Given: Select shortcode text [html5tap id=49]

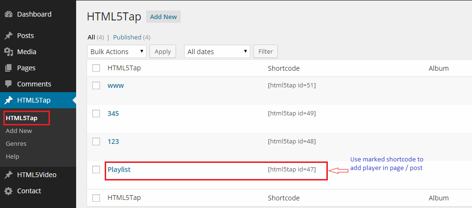Looking at the screenshot, I should click(x=292, y=113).
